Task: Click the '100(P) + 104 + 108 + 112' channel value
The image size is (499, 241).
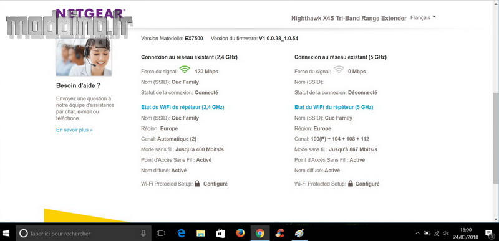Action: 339,139
